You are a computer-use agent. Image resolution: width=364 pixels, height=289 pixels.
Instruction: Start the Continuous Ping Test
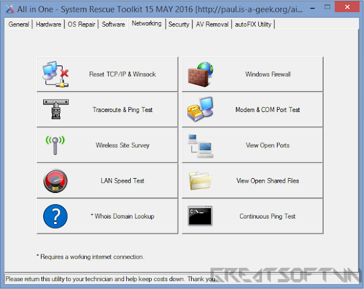click(253, 216)
